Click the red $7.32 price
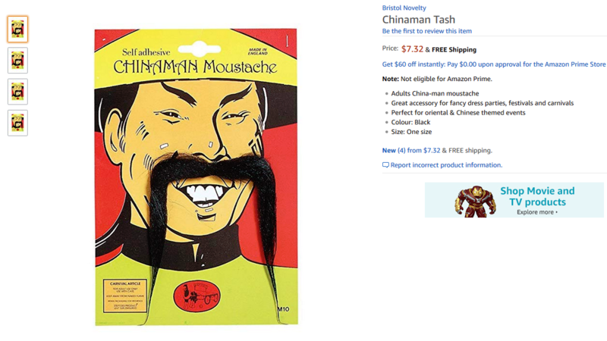The height and width of the screenshot is (341, 607). 412,49
